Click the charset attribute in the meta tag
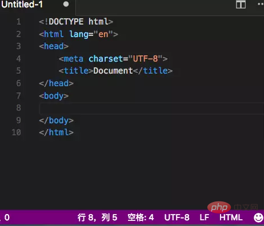Viewport: 264px width, 226px height. pos(106,59)
